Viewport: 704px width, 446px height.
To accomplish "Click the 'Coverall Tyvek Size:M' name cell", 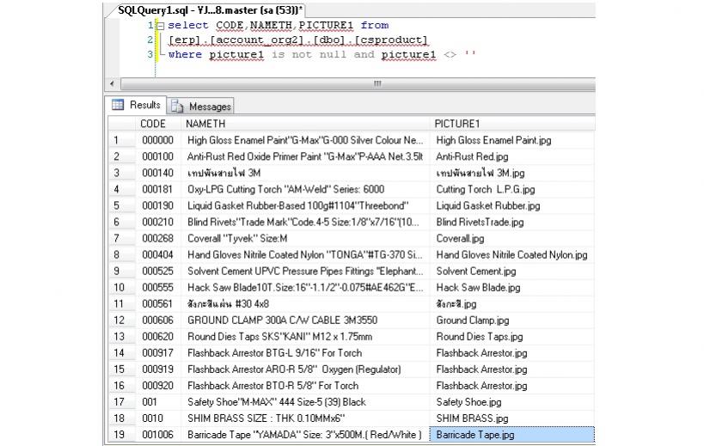I will [305, 239].
